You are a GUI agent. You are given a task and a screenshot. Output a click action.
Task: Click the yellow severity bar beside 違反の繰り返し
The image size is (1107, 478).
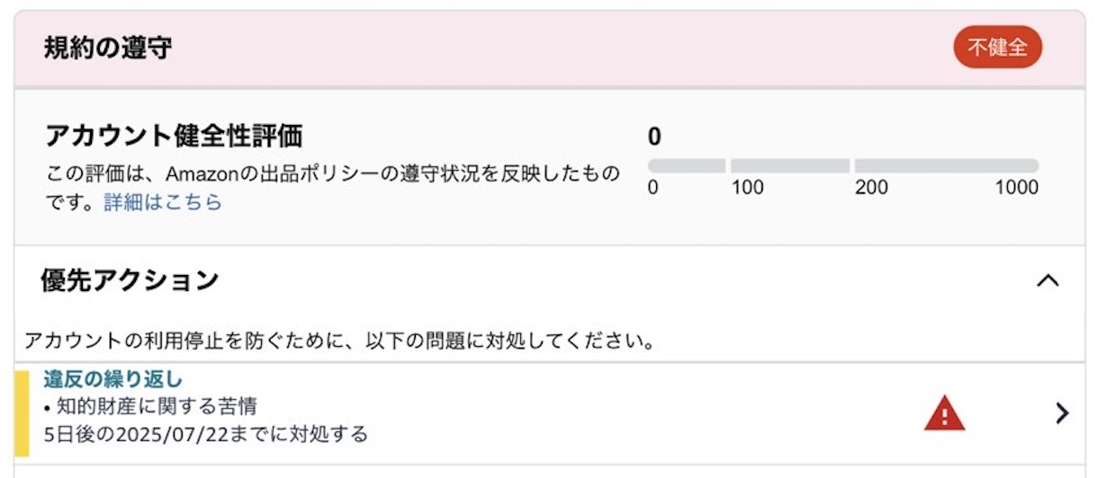pyautogui.click(x=22, y=412)
